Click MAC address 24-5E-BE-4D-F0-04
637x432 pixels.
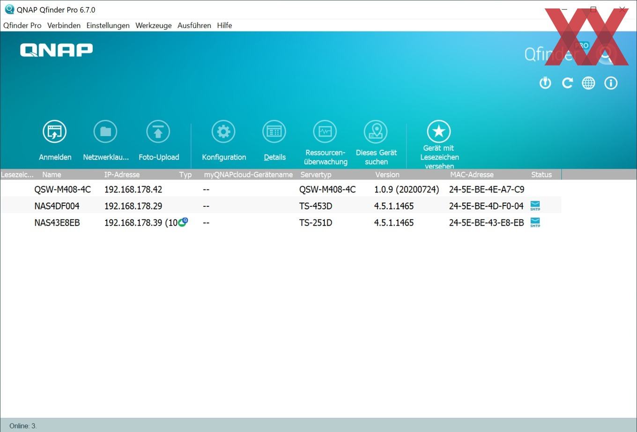coord(486,206)
